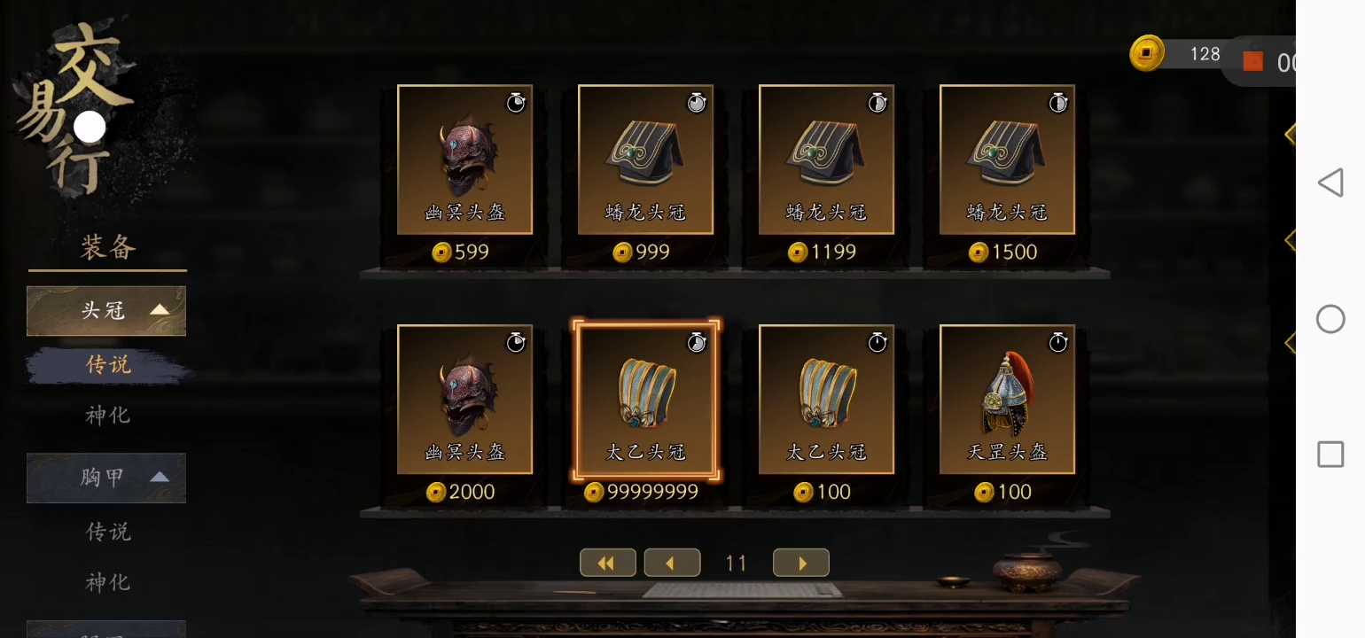Click timer icon on 幽冥头盔 priced 2000
Screen dimensions: 1365x638
coord(516,342)
